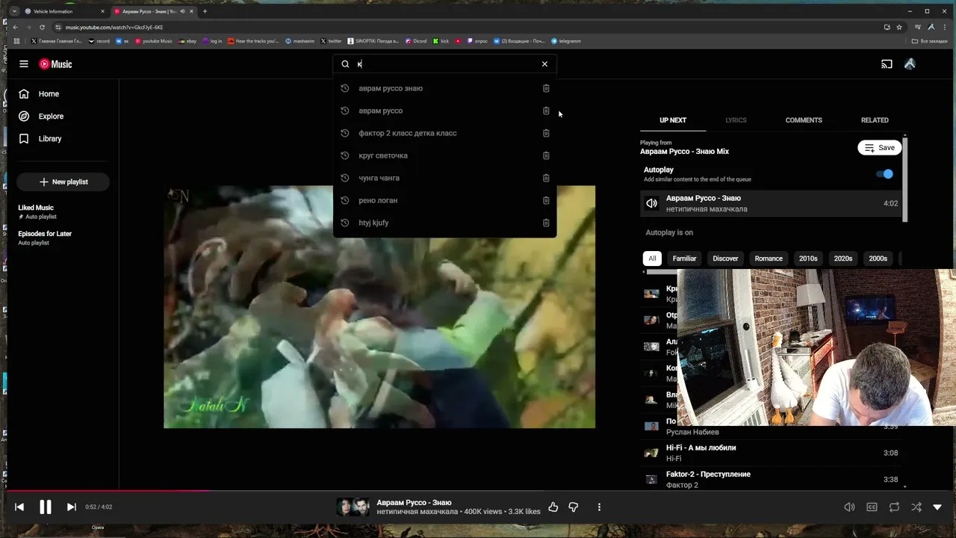956x538 pixels.
Task: Pause the current song
Action: 46,507
